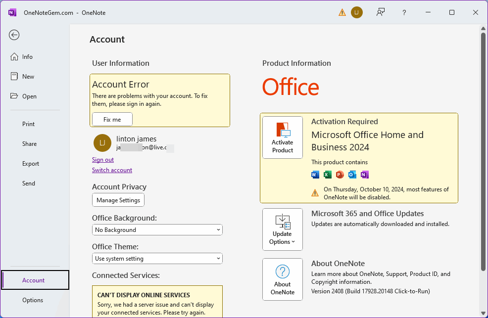The image size is (488, 318).
Task: Click the back arrow to leave Backstage
Action: click(14, 35)
